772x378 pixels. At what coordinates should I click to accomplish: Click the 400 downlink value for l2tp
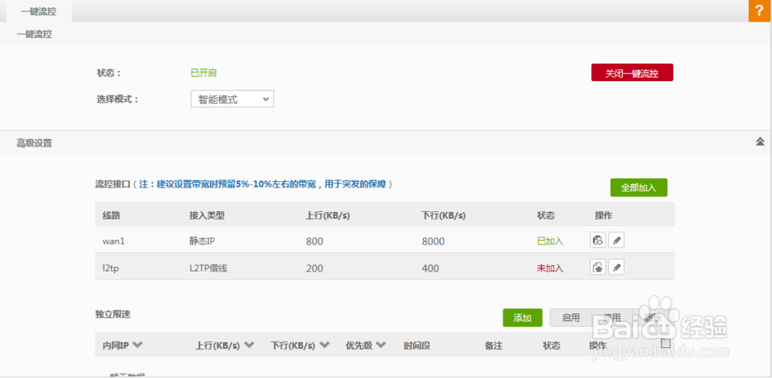(x=430, y=268)
